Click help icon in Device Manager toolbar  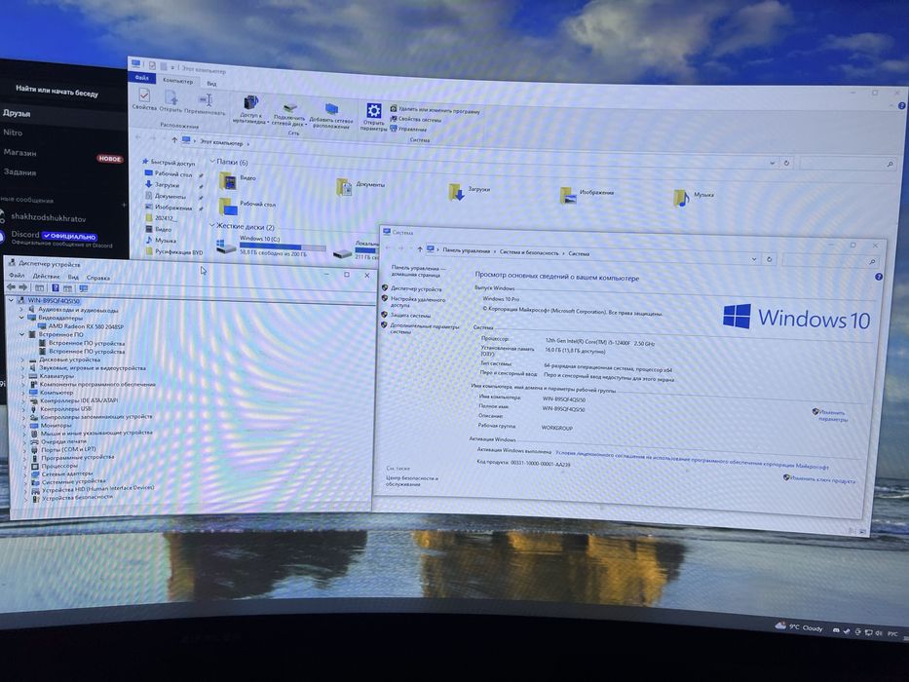click(56, 287)
